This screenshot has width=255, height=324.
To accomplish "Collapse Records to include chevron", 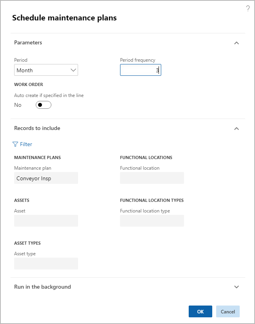I will [236, 128].
